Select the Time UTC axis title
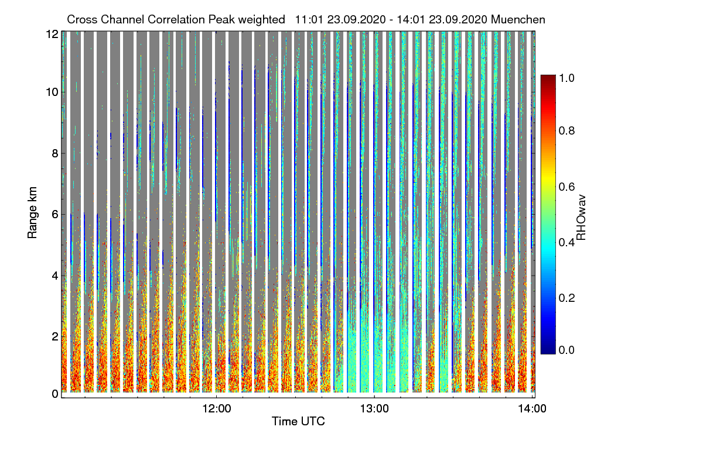This screenshot has height=468, width=703. click(298, 421)
